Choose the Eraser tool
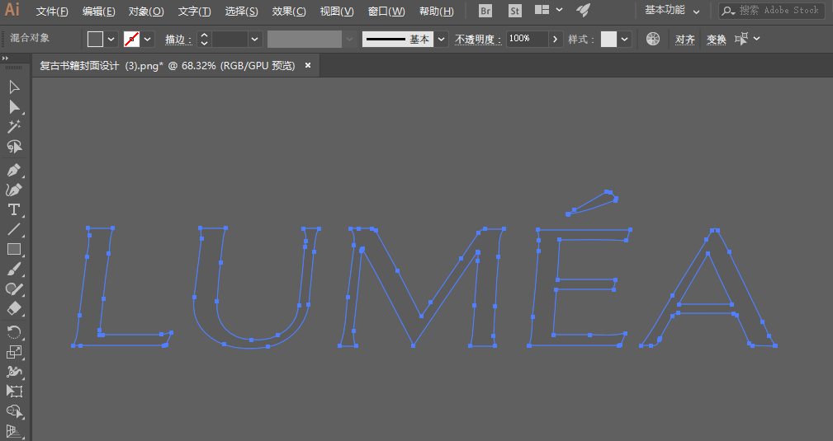This screenshot has width=833, height=441. tap(14, 308)
